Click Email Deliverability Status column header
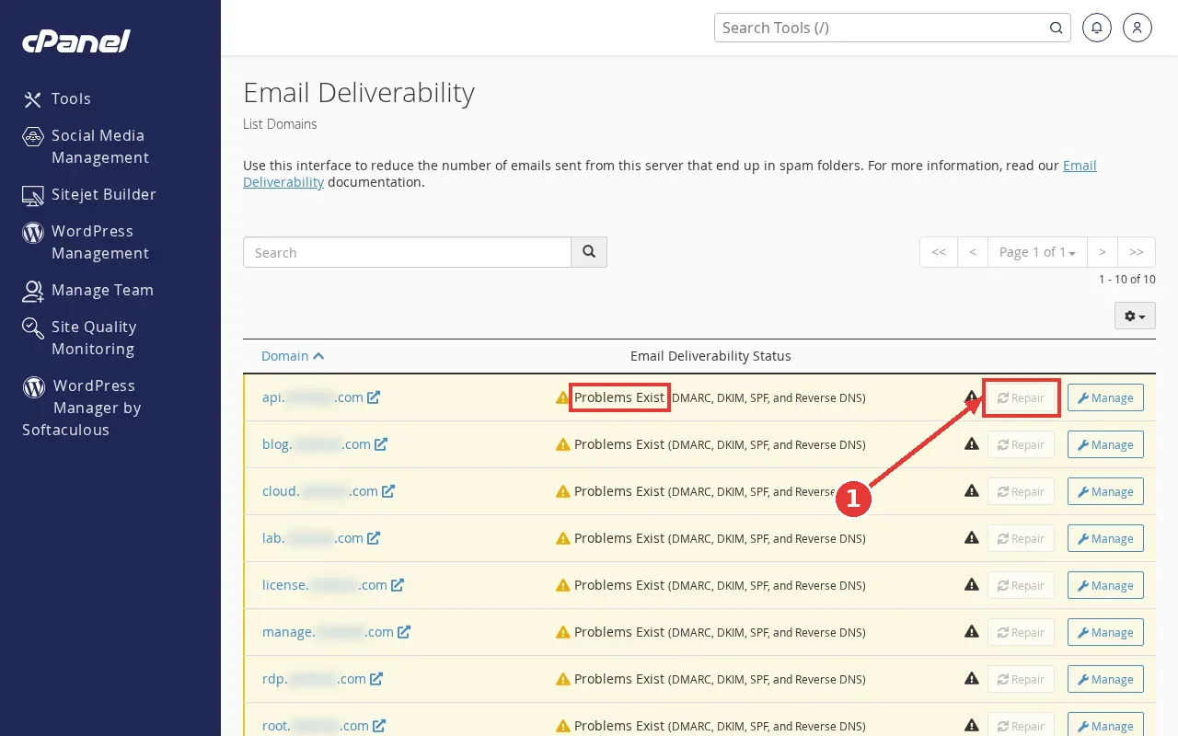This screenshot has height=736, width=1178. coord(710,356)
